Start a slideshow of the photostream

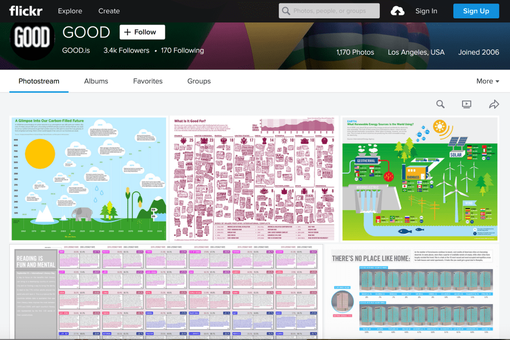466,104
